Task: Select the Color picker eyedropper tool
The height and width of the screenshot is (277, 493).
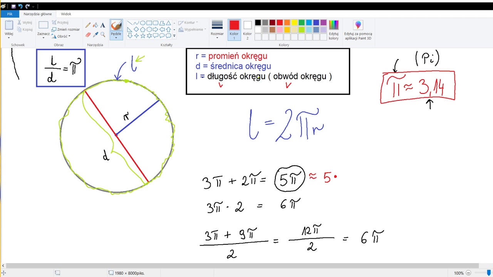Action: (x=95, y=35)
